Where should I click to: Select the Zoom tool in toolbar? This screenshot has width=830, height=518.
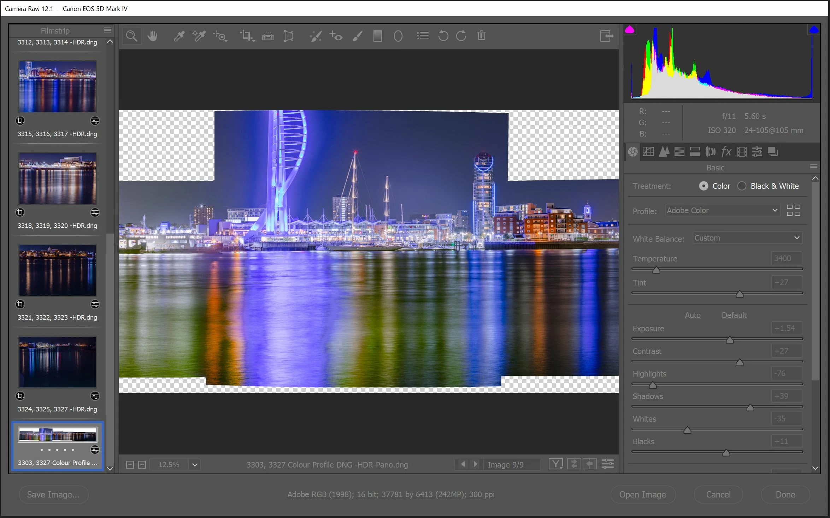[x=131, y=36]
